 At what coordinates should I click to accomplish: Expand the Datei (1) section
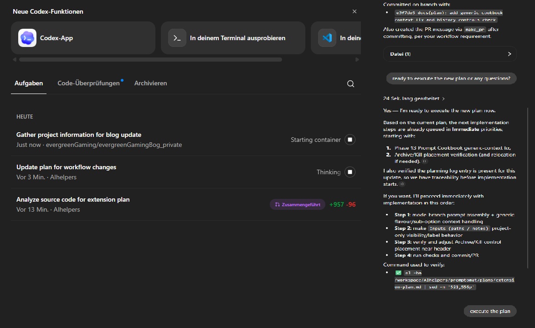point(450,54)
